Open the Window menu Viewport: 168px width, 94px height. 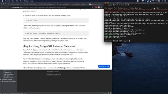pyautogui.click(x=26, y=1)
